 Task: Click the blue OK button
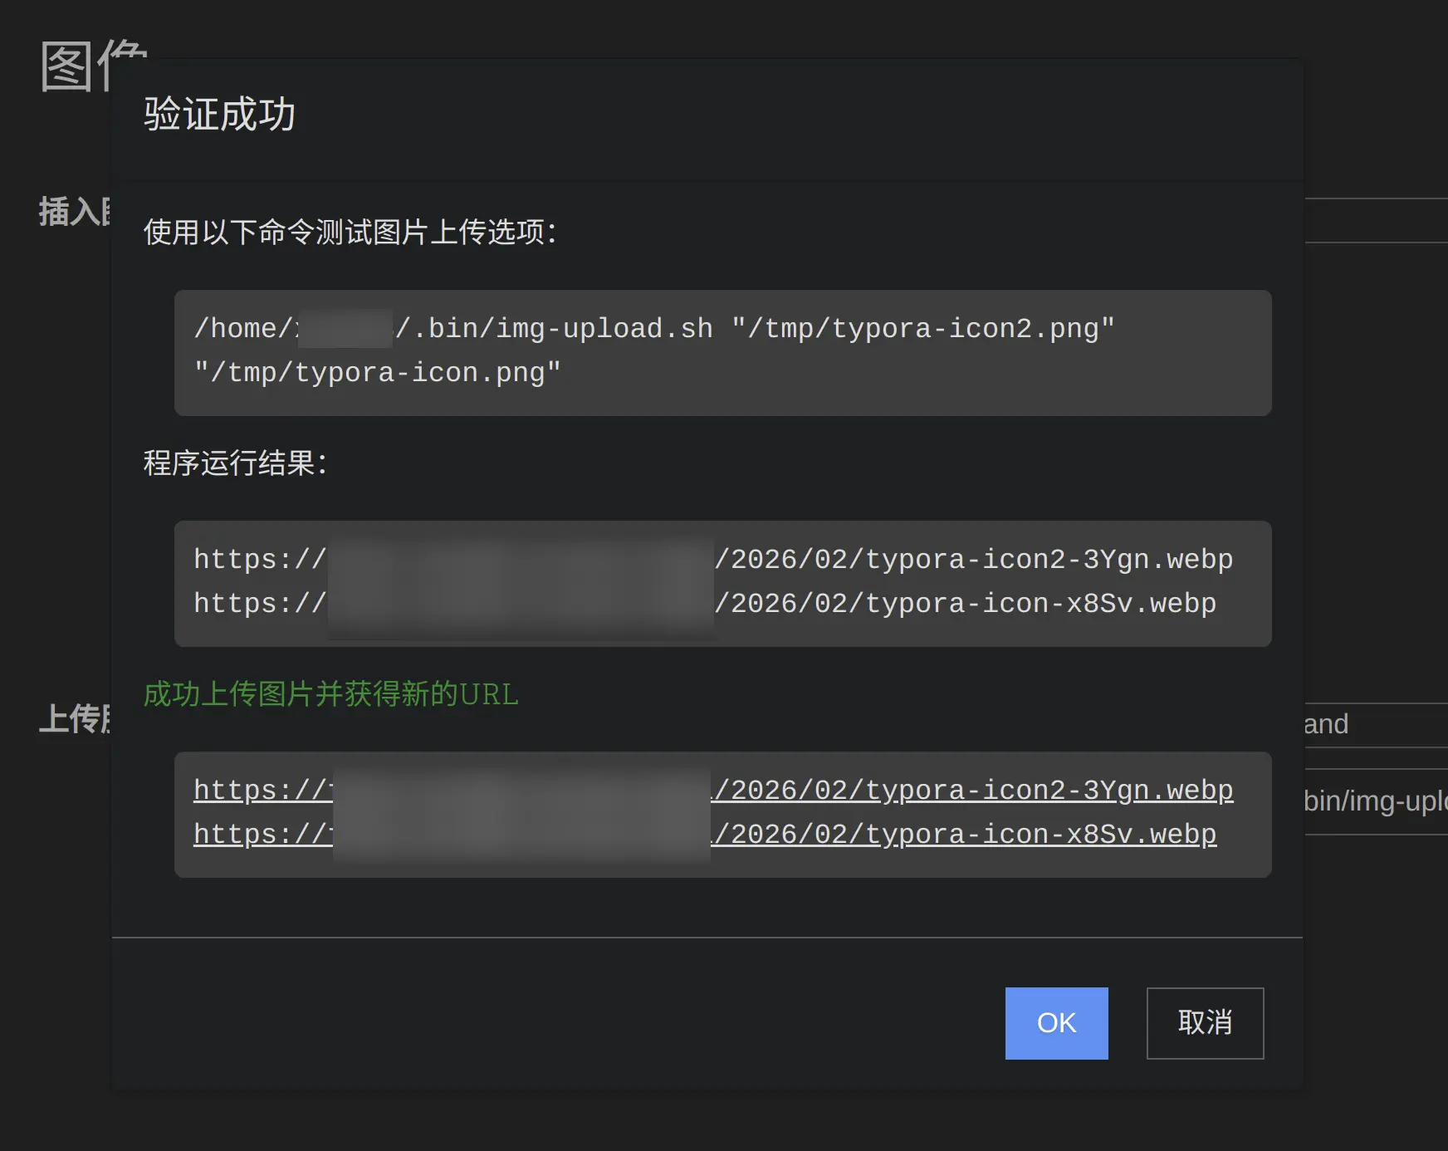1056,1023
